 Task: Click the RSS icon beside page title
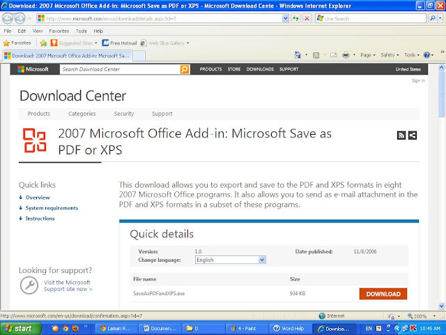[x=401, y=135]
